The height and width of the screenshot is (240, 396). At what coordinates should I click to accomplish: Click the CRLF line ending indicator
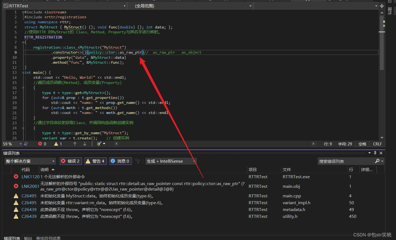point(377,144)
